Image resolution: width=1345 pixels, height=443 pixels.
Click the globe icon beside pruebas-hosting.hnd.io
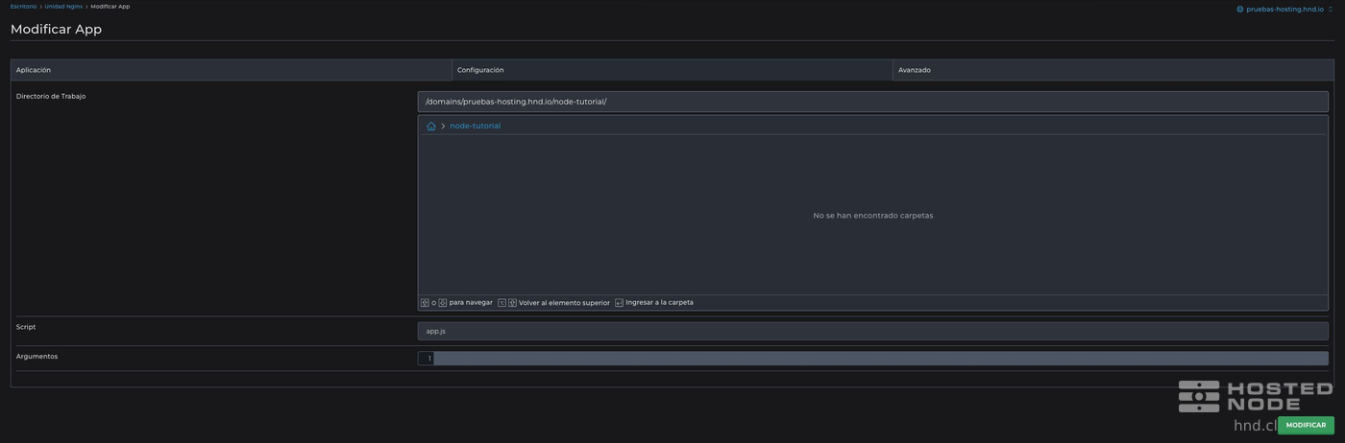tap(1240, 9)
